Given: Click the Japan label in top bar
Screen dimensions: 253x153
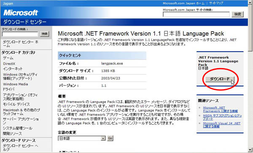Looking at the screenshot, I should tap(8, 3).
